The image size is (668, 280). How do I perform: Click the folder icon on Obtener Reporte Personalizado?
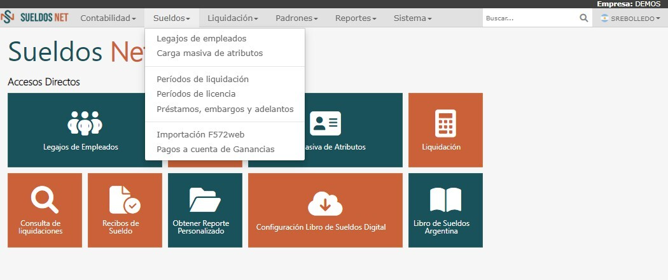tap(205, 199)
